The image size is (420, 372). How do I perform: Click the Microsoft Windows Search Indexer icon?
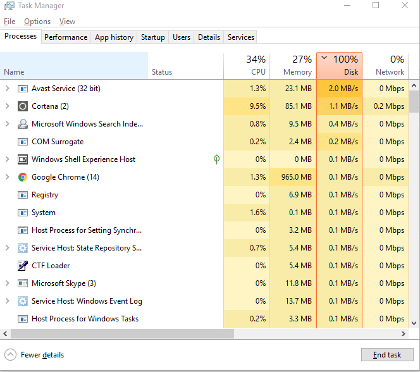pos(23,124)
